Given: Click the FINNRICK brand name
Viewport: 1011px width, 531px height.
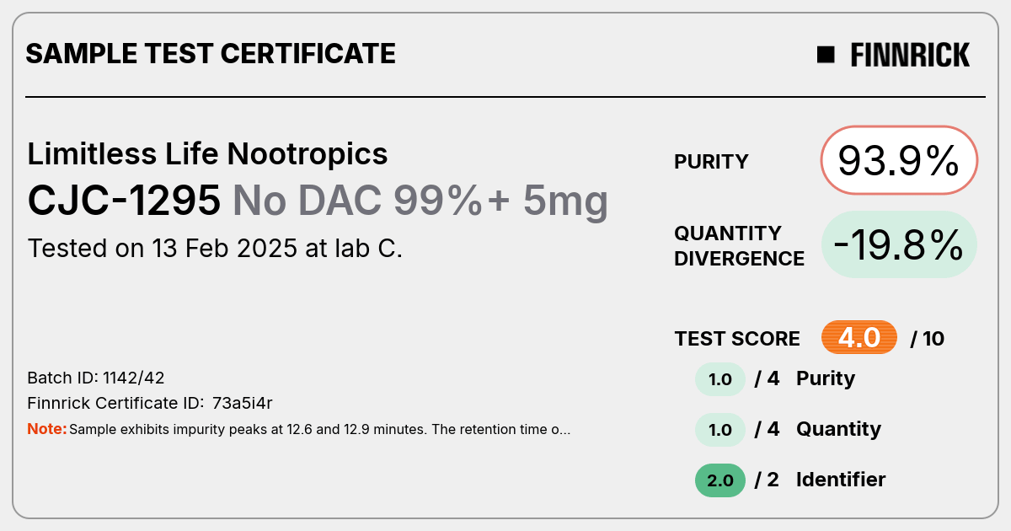Looking at the screenshot, I should [x=910, y=55].
